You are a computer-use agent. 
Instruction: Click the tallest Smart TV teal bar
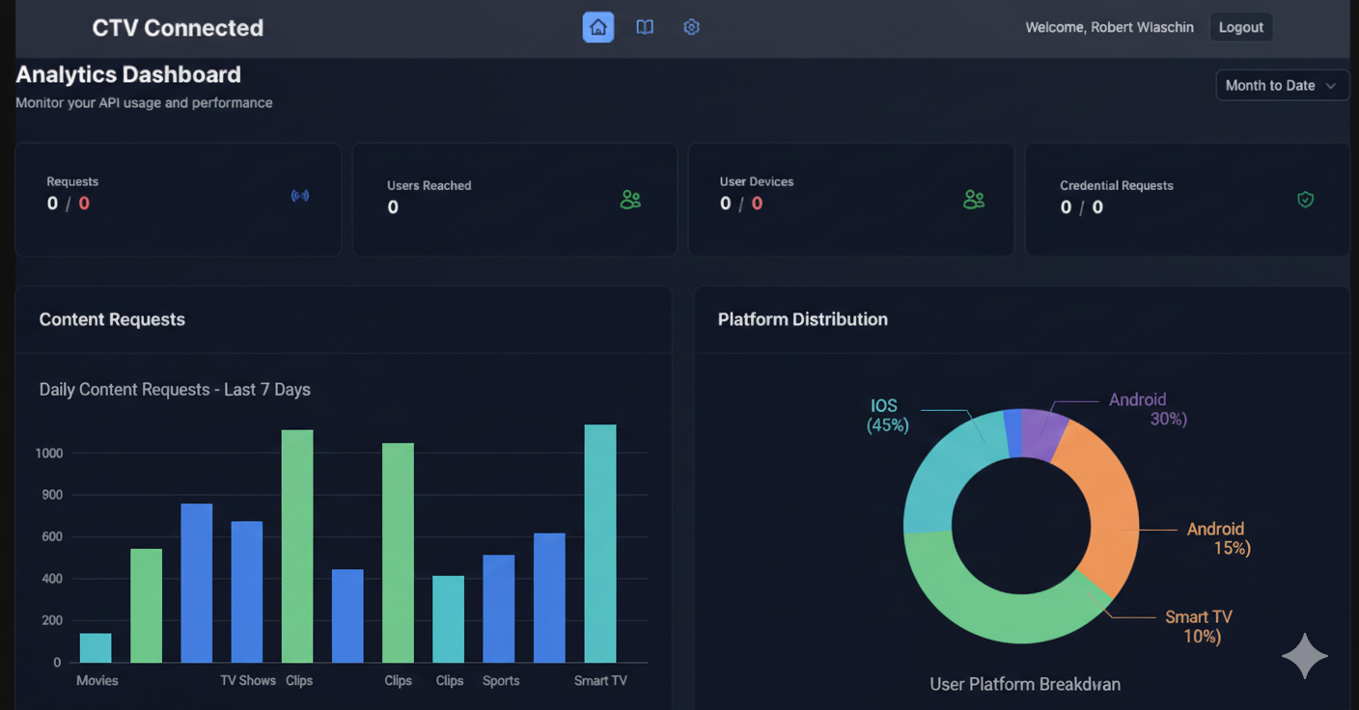[599, 543]
